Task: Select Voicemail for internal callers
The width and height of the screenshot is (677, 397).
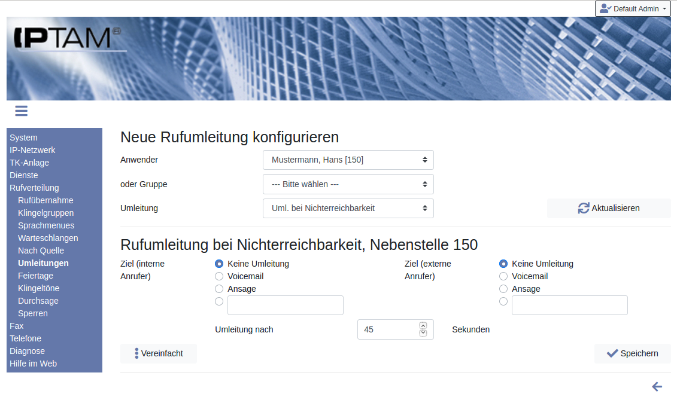Action: pyautogui.click(x=219, y=276)
